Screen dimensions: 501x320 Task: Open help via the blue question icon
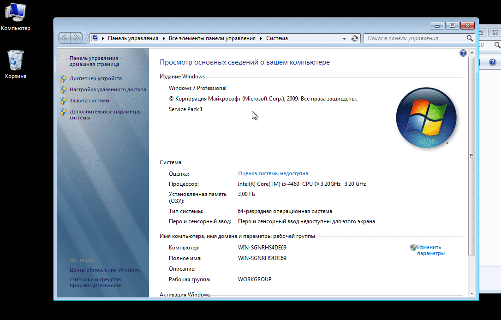(x=463, y=53)
